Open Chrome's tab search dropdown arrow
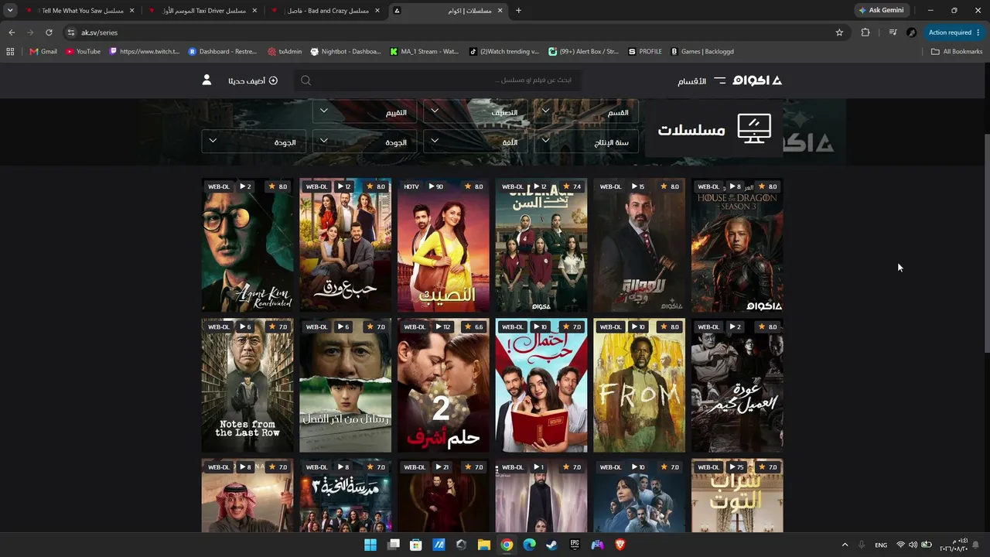Viewport: 990px width, 557px height. point(10,11)
